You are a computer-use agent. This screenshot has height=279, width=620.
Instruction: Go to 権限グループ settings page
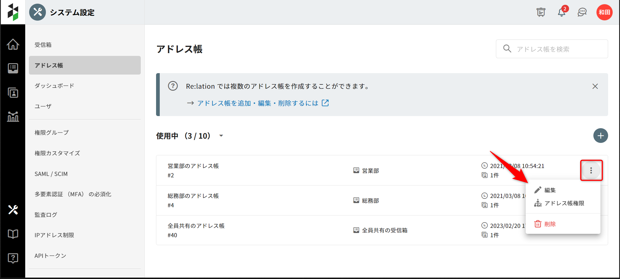point(52,133)
